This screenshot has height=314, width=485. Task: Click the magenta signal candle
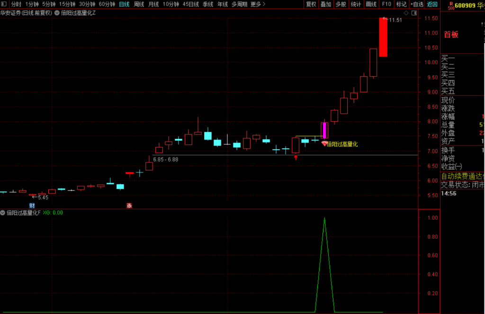point(324,130)
